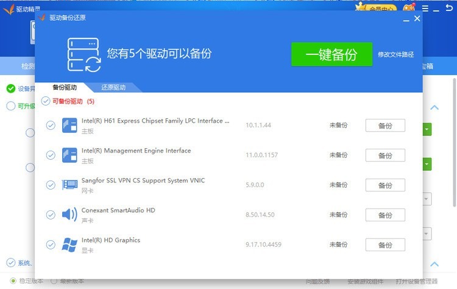The height and width of the screenshot is (289, 457).
Task: Click the crown member center icon
Action: (376, 7)
